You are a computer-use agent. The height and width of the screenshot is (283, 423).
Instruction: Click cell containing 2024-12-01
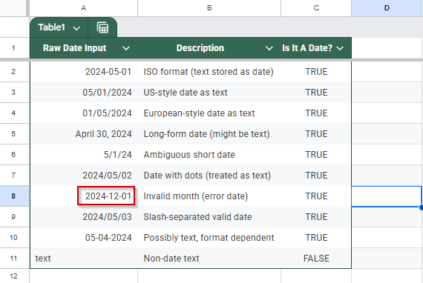tap(106, 196)
